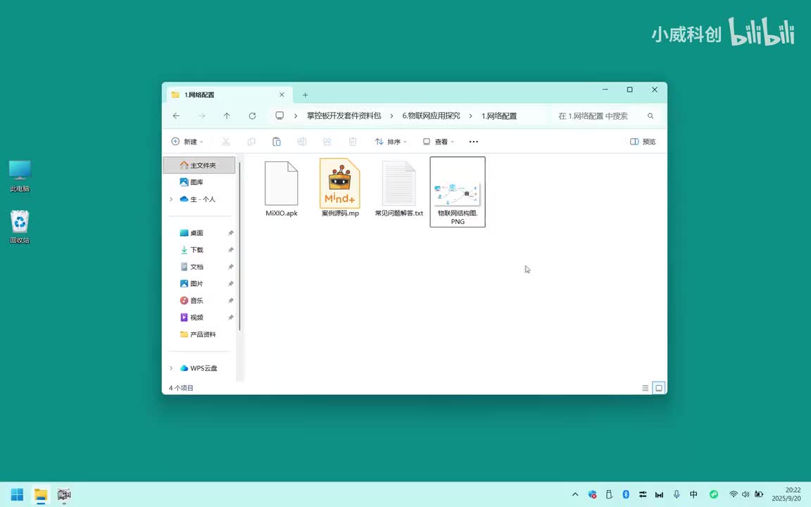
Task: Click the Bluetooth tray icon
Action: 626,494
